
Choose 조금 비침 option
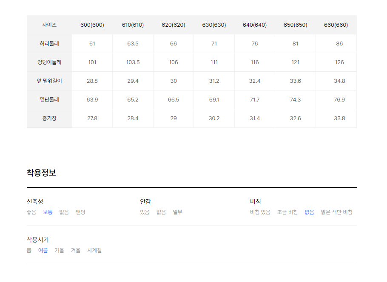tap(287, 212)
